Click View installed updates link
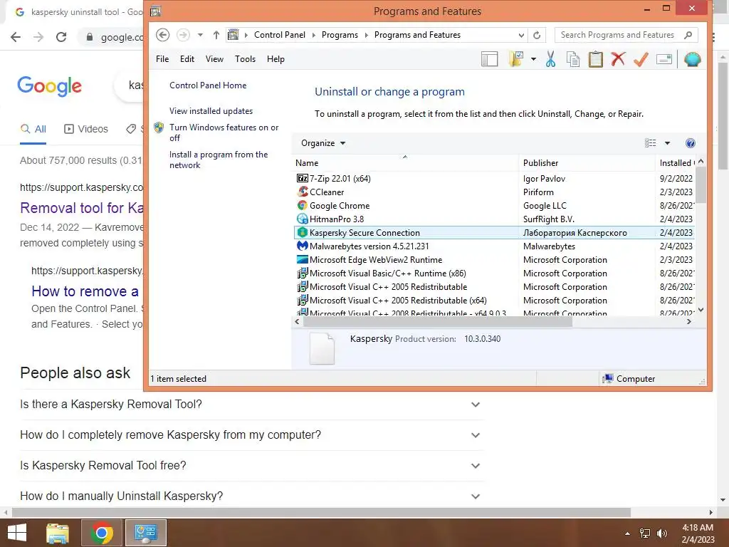The image size is (729, 547). pos(211,110)
